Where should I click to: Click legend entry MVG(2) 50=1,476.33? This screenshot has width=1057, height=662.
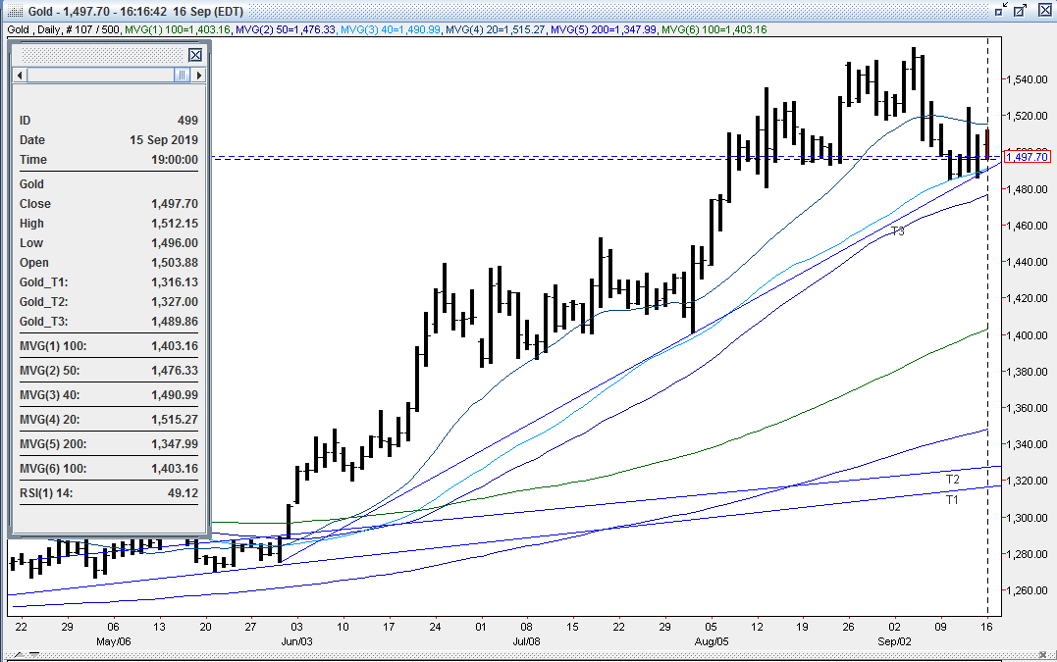[x=286, y=29]
